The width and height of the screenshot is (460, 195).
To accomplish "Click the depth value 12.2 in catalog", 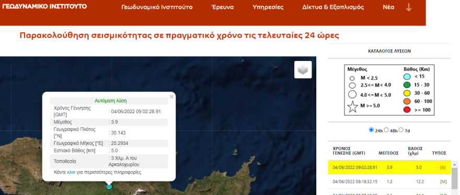I will coord(420,182).
